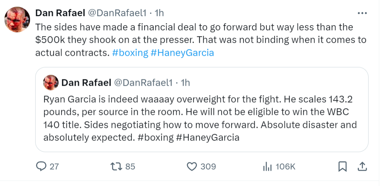Click the top @DanRafael1 handle
The width and height of the screenshot is (384, 186).
[x=117, y=13]
